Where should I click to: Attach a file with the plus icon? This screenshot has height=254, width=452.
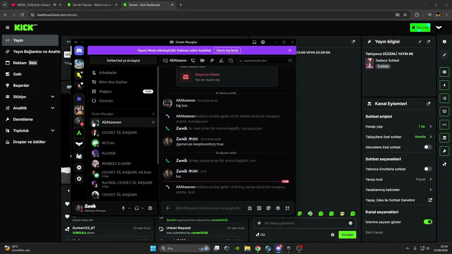(x=168, y=208)
